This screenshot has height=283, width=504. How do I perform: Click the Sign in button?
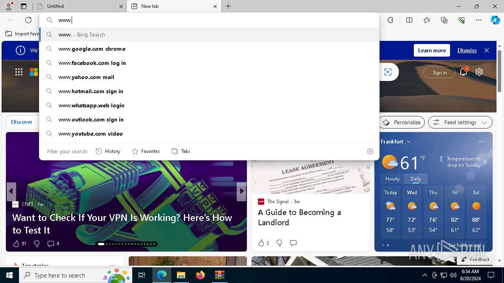(x=439, y=72)
